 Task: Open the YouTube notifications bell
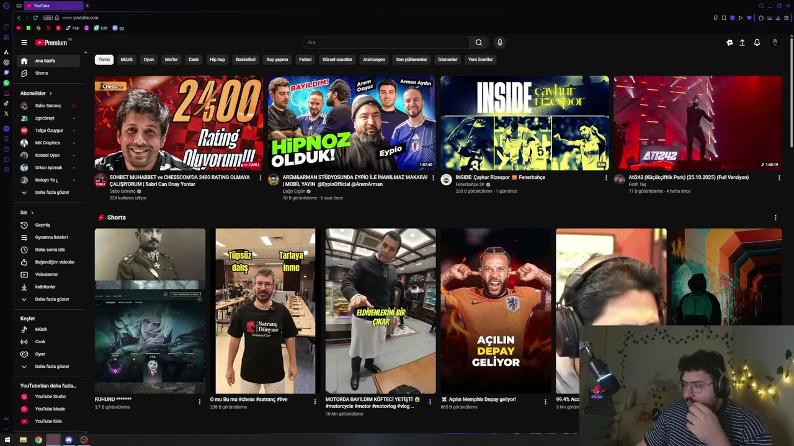(x=757, y=43)
